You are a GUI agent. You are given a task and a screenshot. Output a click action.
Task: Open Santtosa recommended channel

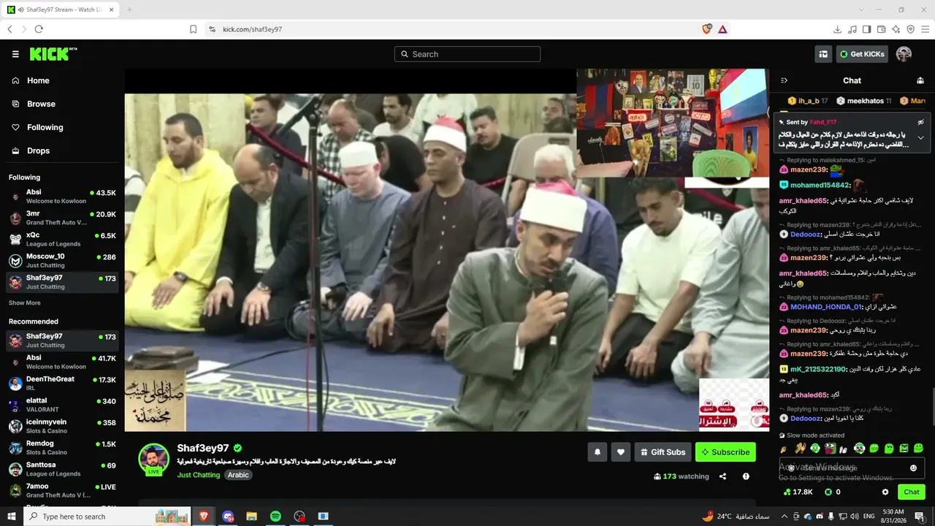pos(62,469)
